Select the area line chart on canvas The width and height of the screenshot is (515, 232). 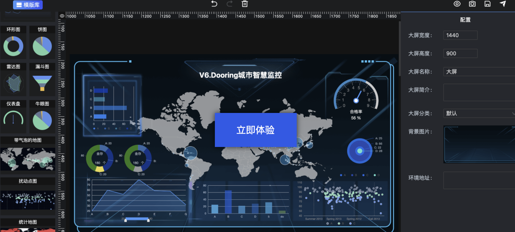tap(136, 197)
